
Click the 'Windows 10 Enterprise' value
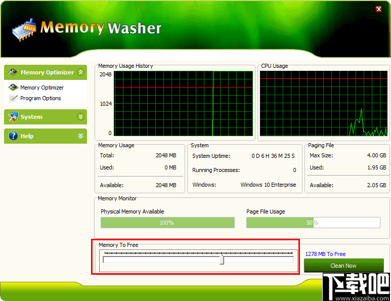[268, 185]
